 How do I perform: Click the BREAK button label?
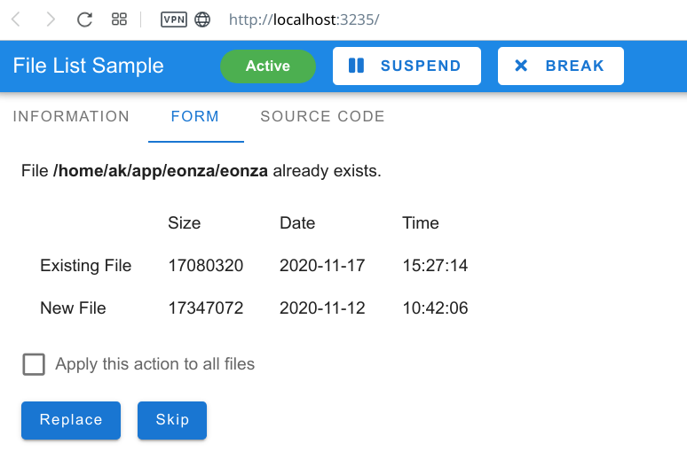[x=575, y=66]
